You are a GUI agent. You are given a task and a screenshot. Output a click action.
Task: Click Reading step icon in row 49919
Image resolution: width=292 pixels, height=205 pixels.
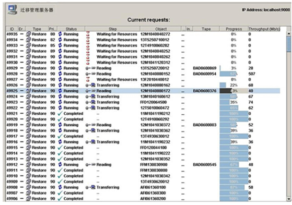click(x=90, y=125)
